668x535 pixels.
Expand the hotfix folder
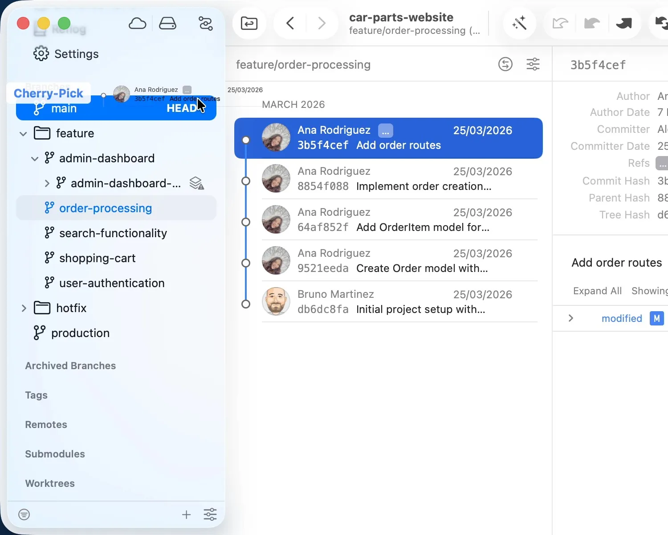click(24, 308)
